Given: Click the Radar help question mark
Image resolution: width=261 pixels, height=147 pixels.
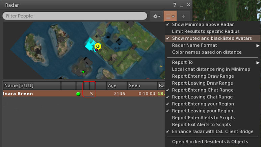Looking at the screenshot, I should click(x=175, y=5).
